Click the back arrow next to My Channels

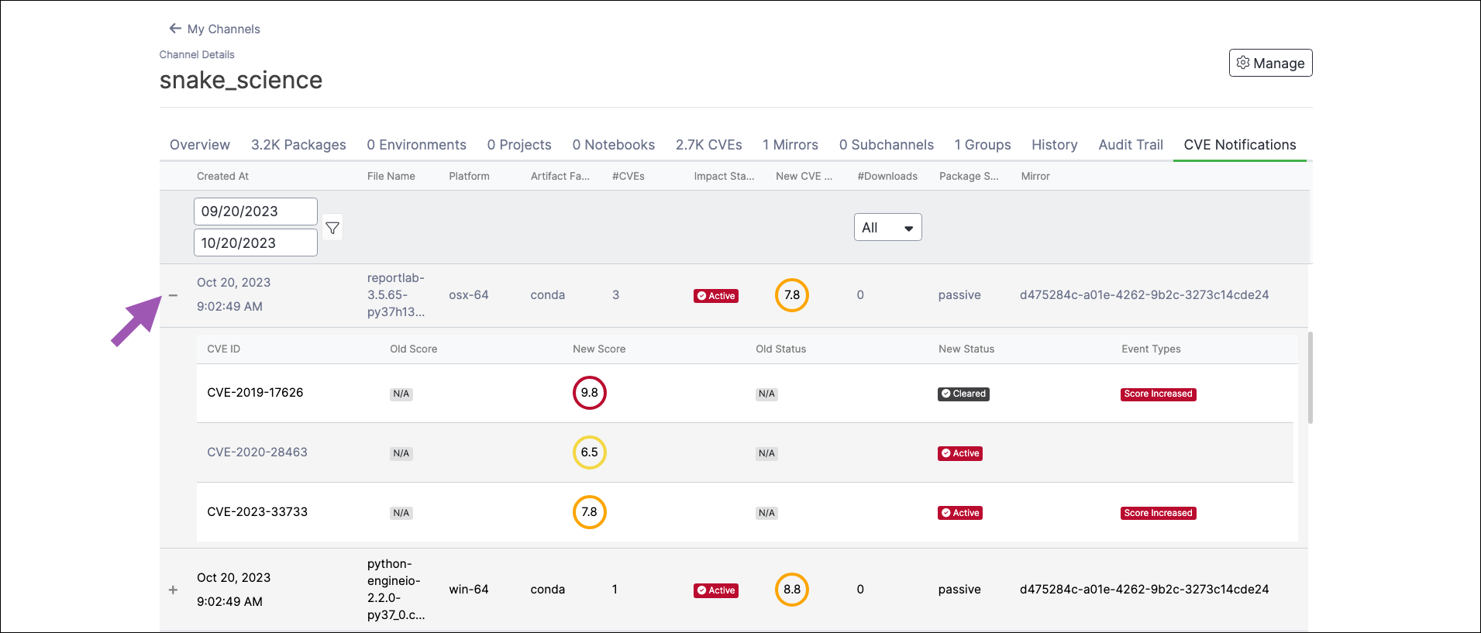[x=175, y=29]
